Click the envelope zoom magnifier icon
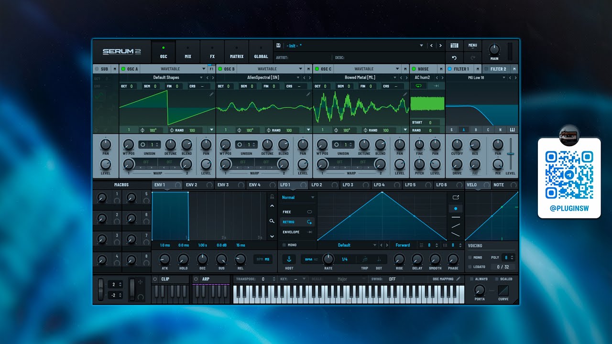Viewport: 612px width, 344px height. pyautogui.click(x=272, y=221)
